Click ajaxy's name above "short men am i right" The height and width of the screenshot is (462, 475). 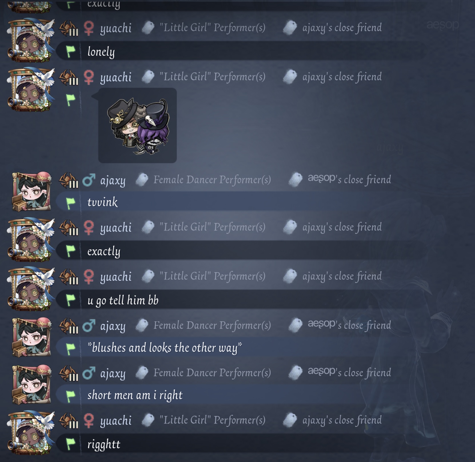(x=113, y=373)
